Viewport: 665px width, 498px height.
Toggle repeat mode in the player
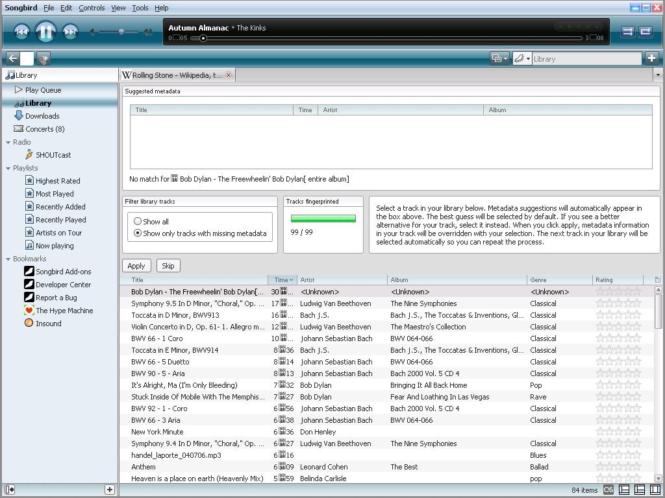(646, 32)
